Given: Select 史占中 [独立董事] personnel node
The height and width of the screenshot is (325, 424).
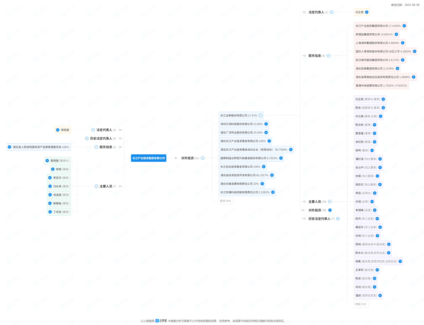Looking at the screenshot, I should pyautogui.click(x=368, y=167).
